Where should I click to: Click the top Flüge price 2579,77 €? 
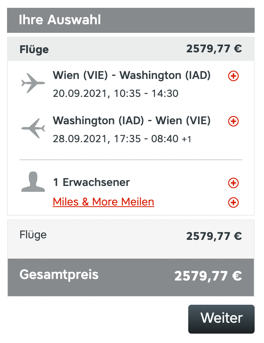[214, 49]
